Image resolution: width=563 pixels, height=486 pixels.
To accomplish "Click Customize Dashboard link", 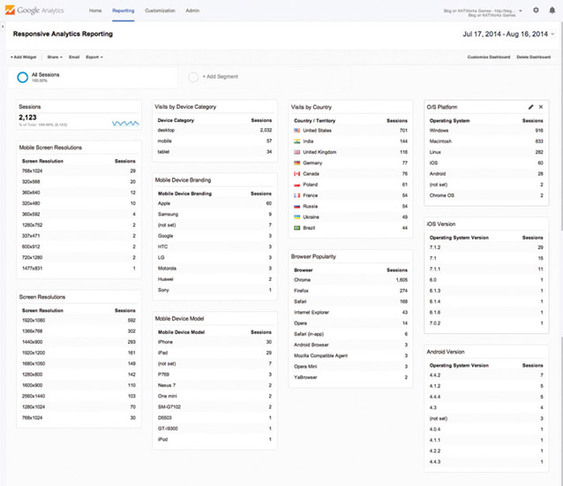I will coord(488,57).
